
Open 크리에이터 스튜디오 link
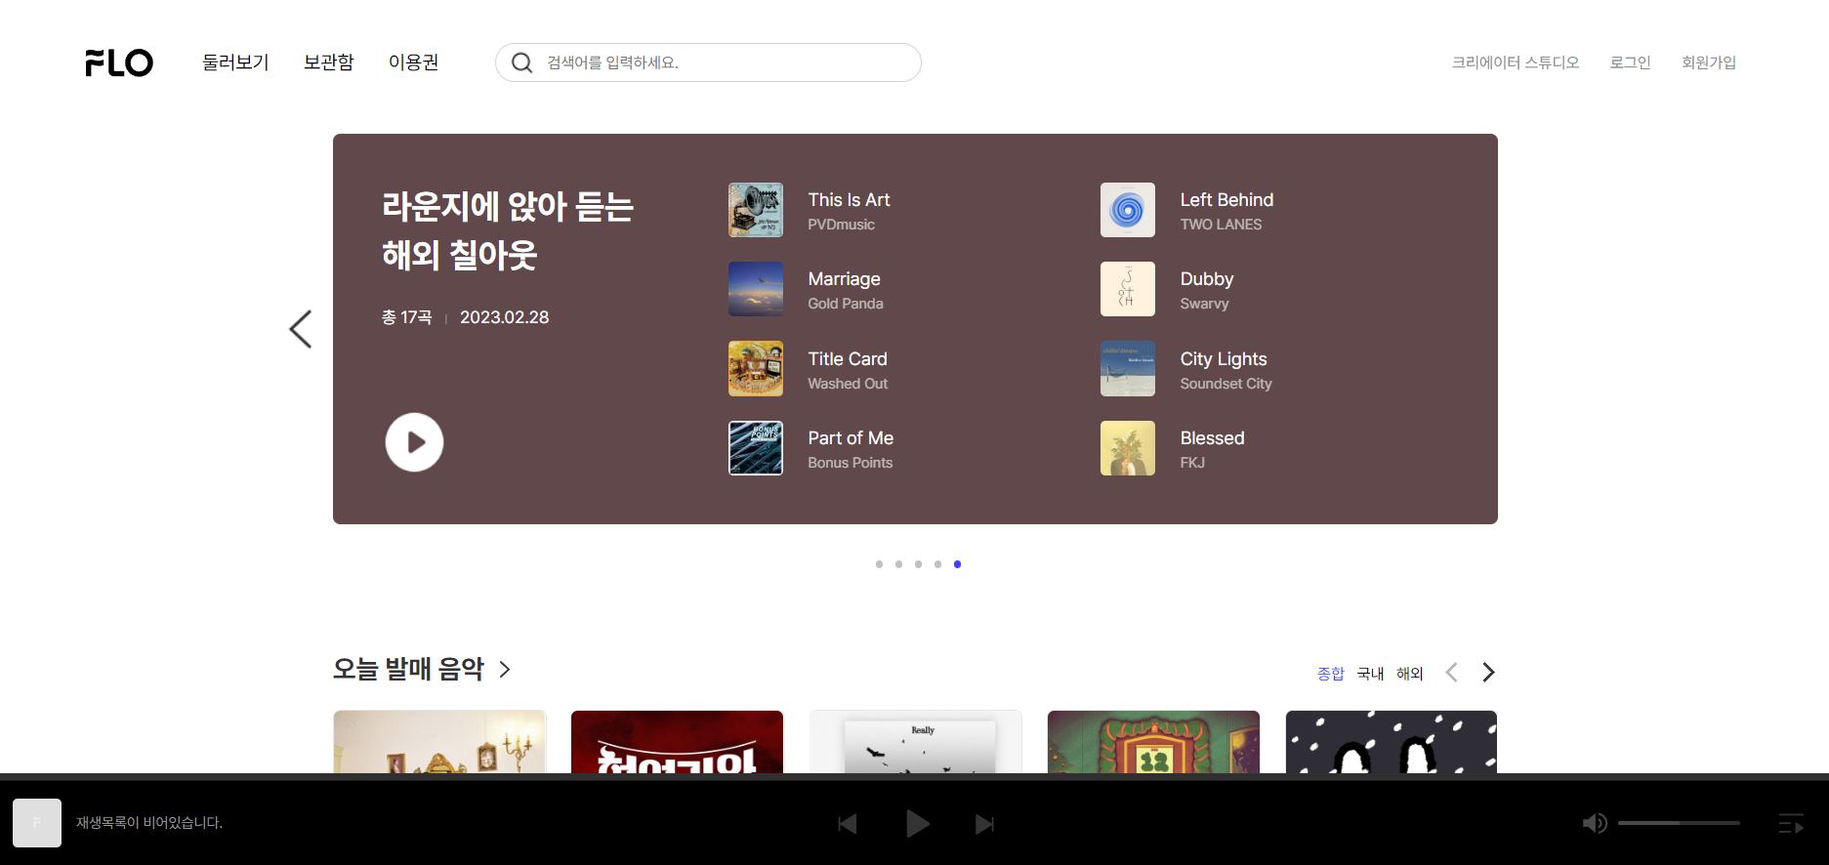1515,62
